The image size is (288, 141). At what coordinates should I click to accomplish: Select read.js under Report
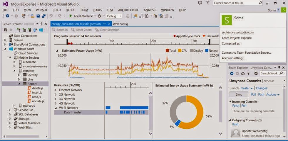(36, 97)
